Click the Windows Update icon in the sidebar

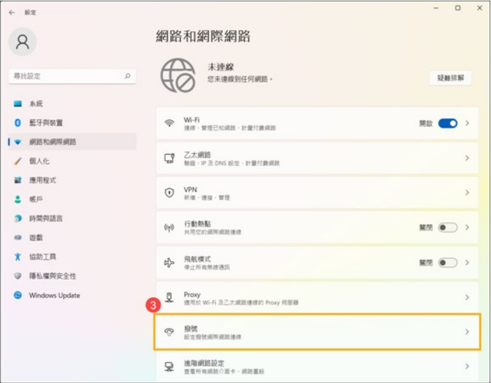[18, 295]
